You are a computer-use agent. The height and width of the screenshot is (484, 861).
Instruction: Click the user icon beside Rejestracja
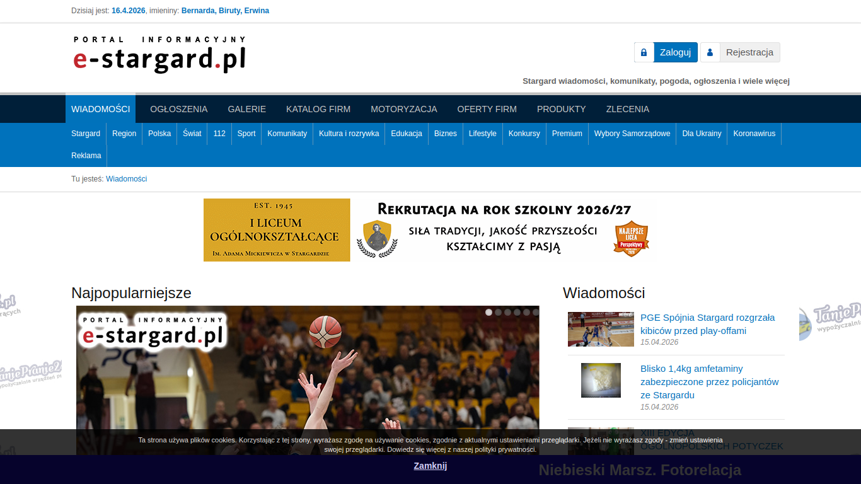710,52
